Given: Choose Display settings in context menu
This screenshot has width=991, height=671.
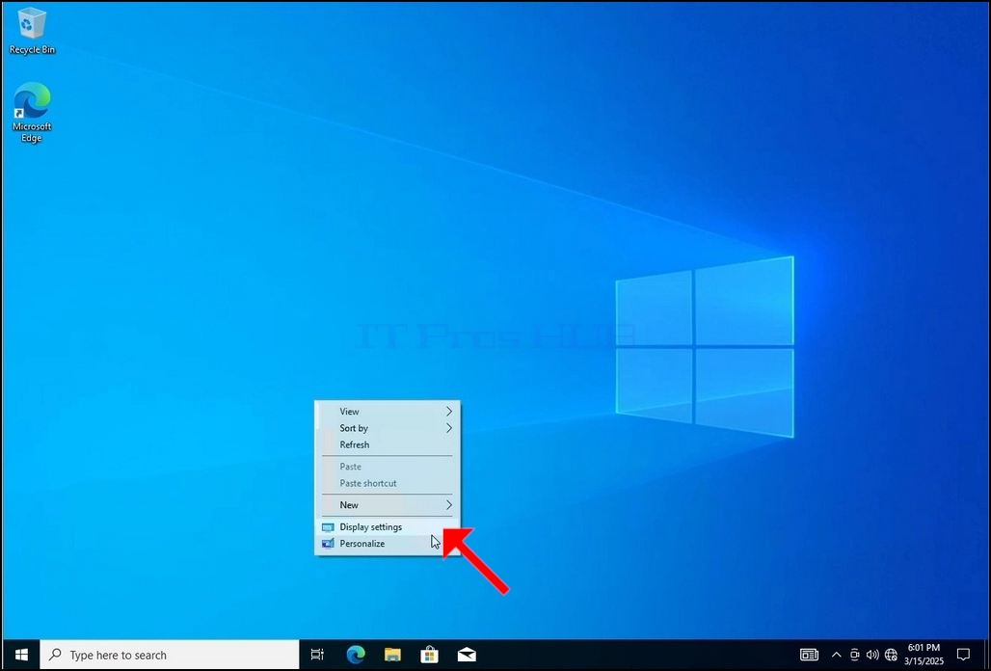Looking at the screenshot, I should (388, 527).
